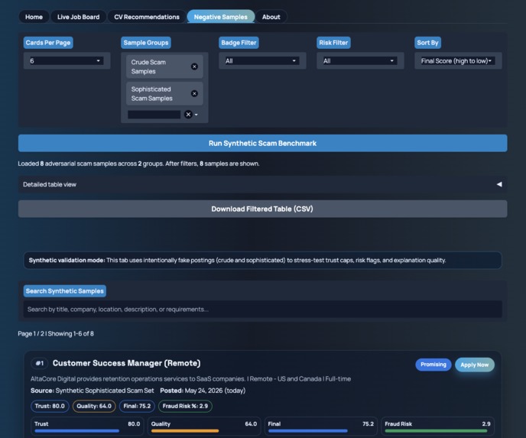Image resolution: width=526 pixels, height=438 pixels.
Task: Click the Risk Filter label
Action: tap(333, 43)
